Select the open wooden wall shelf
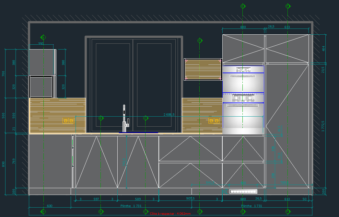This screenshot has height=217, width=339. click(x=203, y=69)
